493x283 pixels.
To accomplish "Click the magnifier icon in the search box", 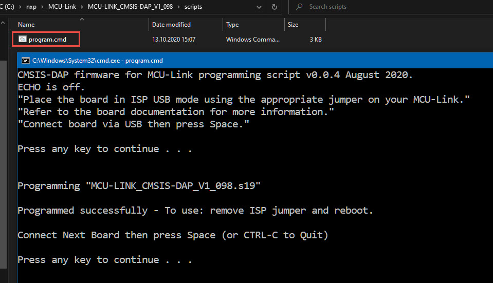I will tap(299, 7).
